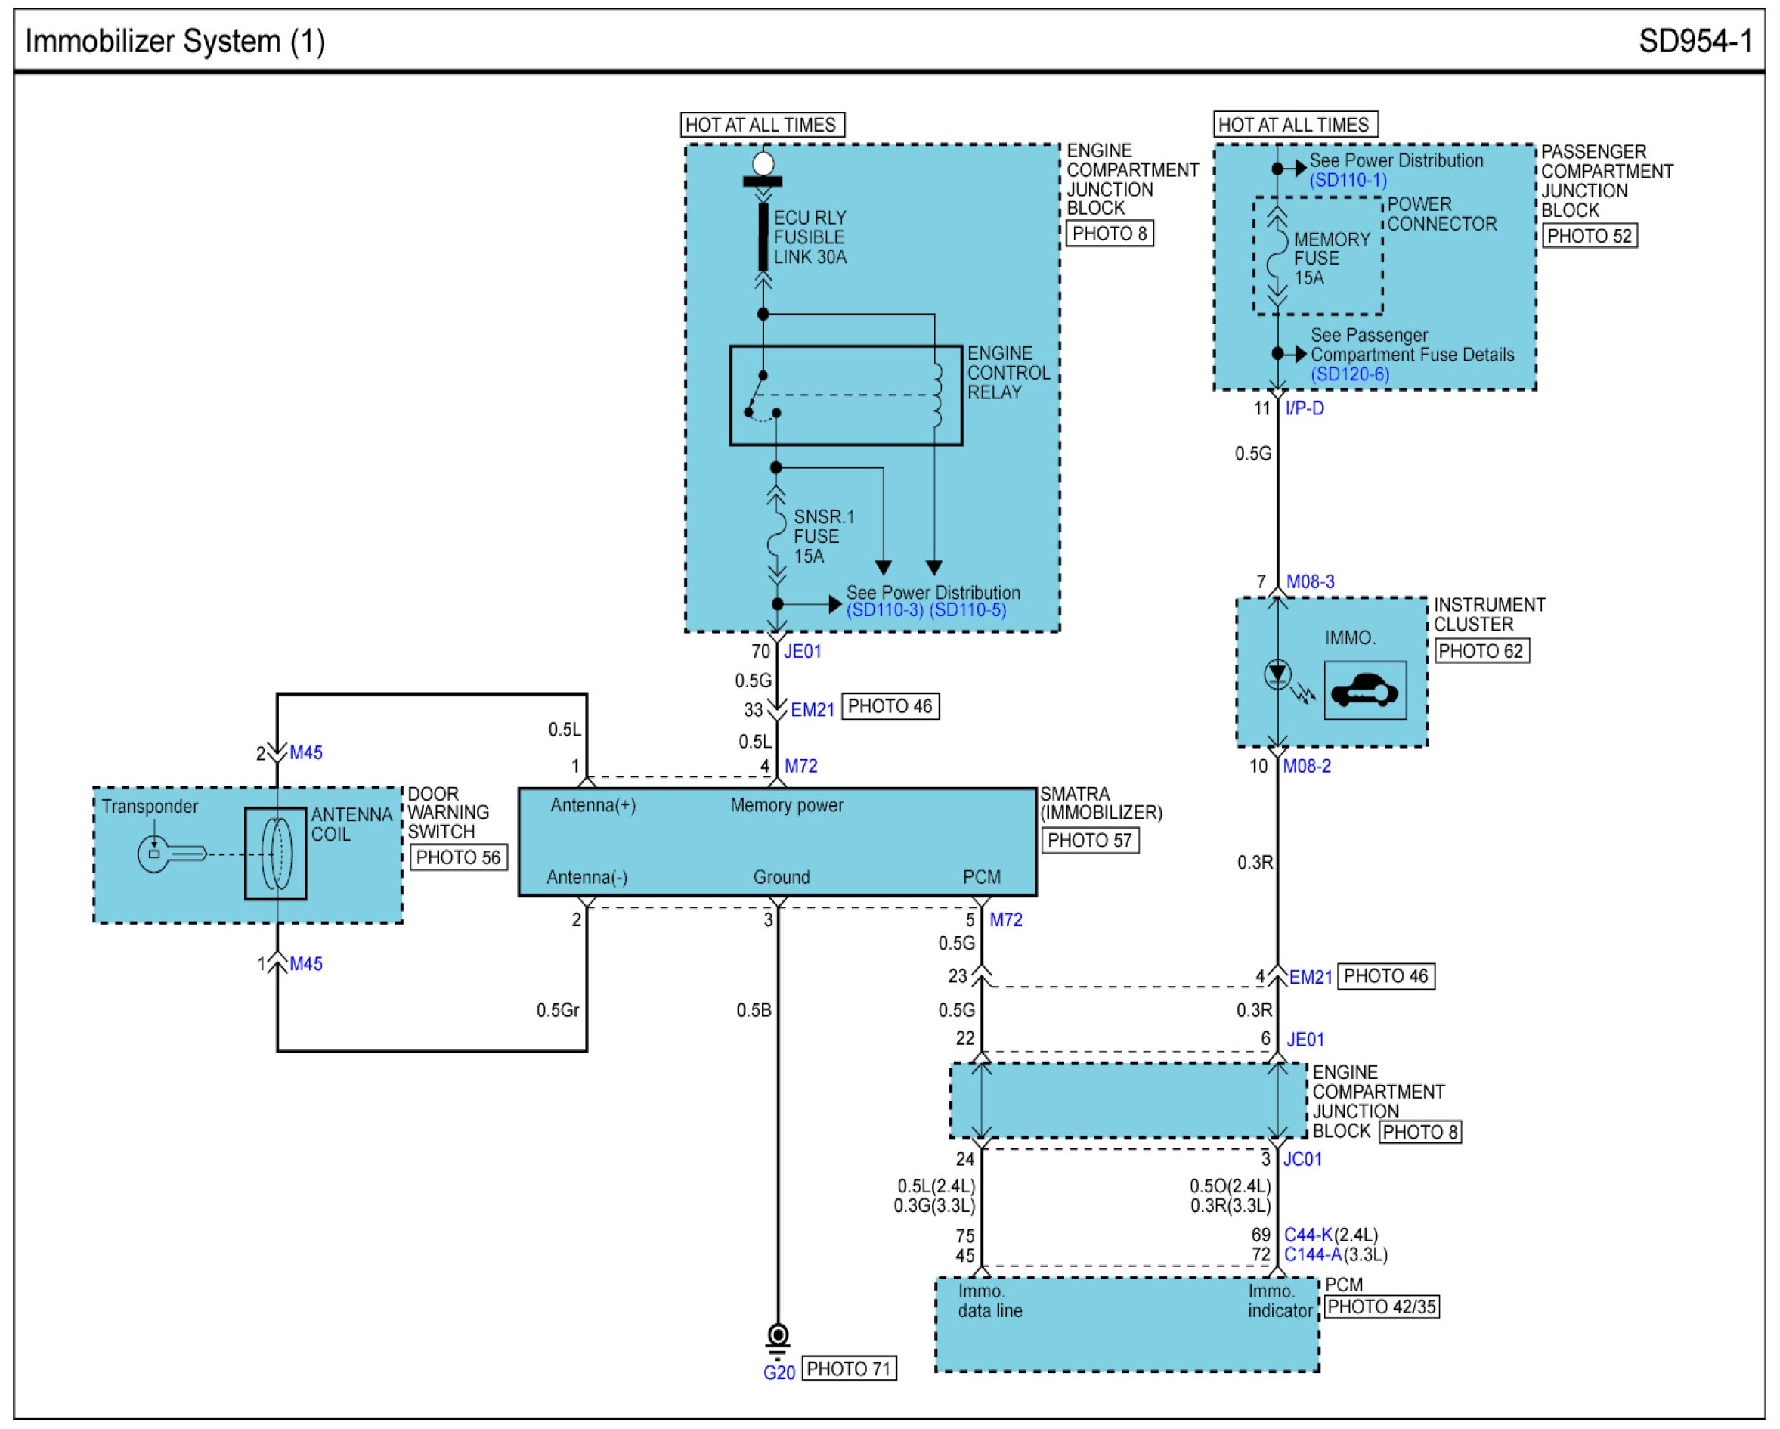Open the PHOTO 57 SMATRA reference
The height and width of the screenshot is (1429, 1780).
click(1089, 841)
